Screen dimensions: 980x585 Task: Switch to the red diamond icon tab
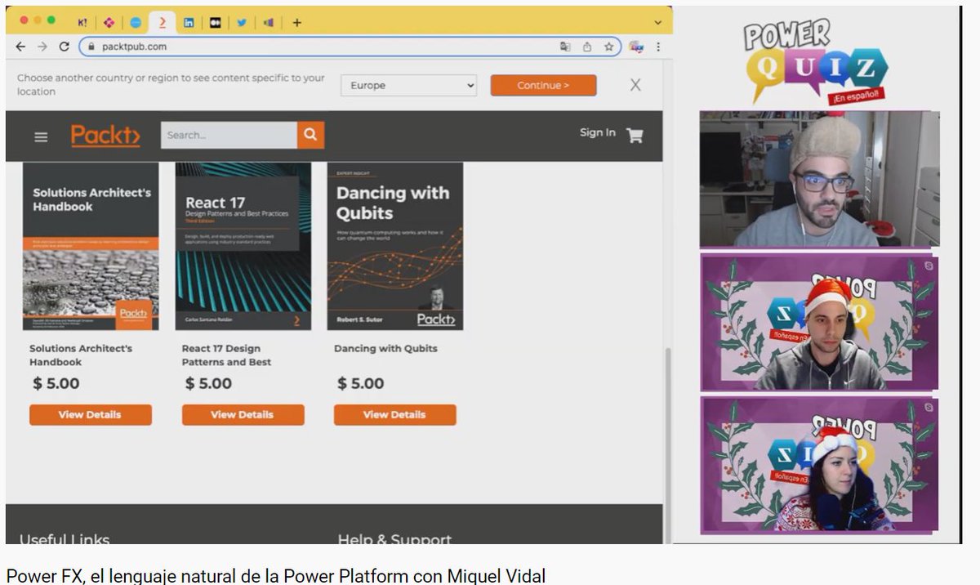pos(109,23)
